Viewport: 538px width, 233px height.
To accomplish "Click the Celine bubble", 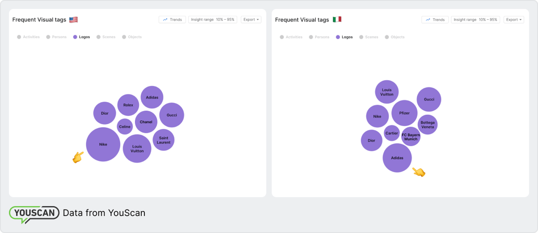I will (x=125, y=127).
